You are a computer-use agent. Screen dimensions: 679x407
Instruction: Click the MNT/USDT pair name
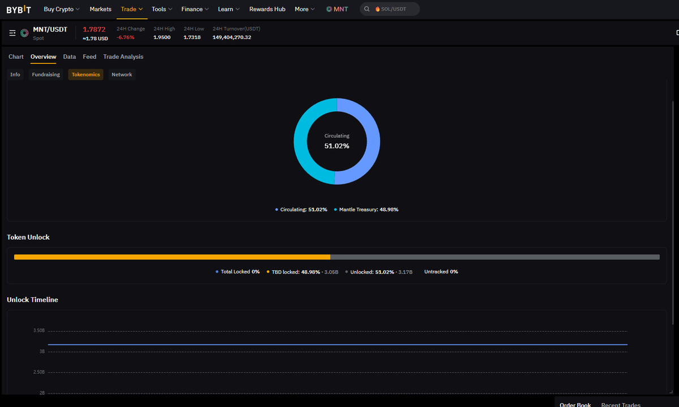click(50, 29)
